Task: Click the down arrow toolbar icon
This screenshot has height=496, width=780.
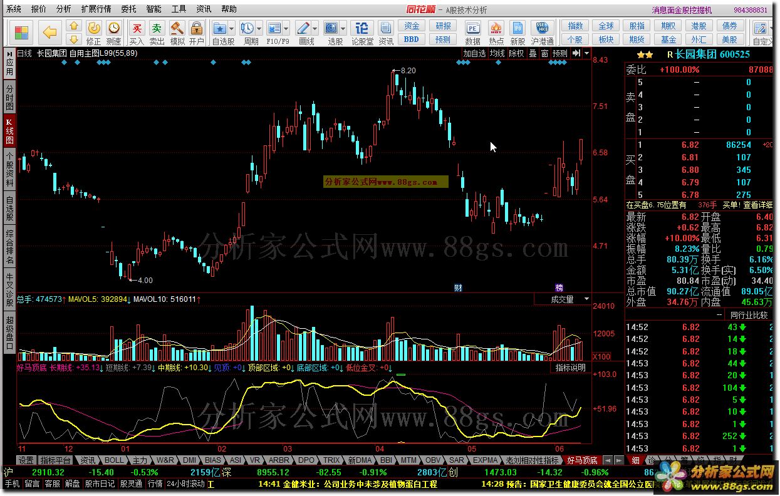Action: tap(74, 39)
